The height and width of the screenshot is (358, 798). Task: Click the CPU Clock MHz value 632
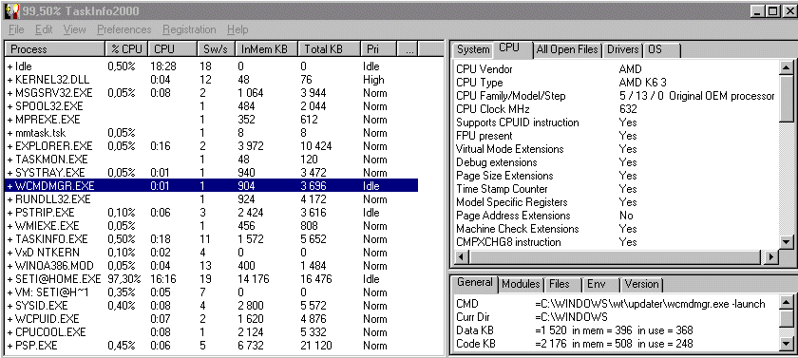click(628, 109)
